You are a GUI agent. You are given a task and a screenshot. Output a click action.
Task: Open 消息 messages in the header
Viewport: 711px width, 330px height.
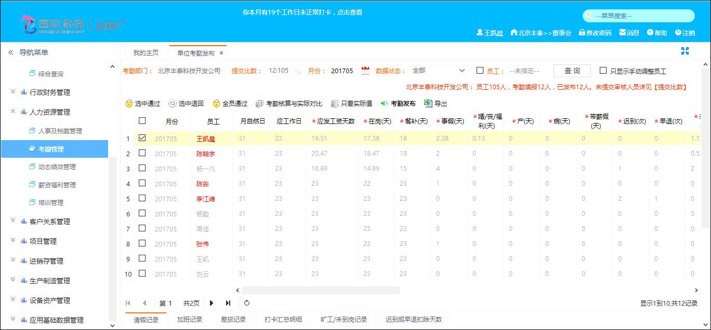[x=629, y=33]
